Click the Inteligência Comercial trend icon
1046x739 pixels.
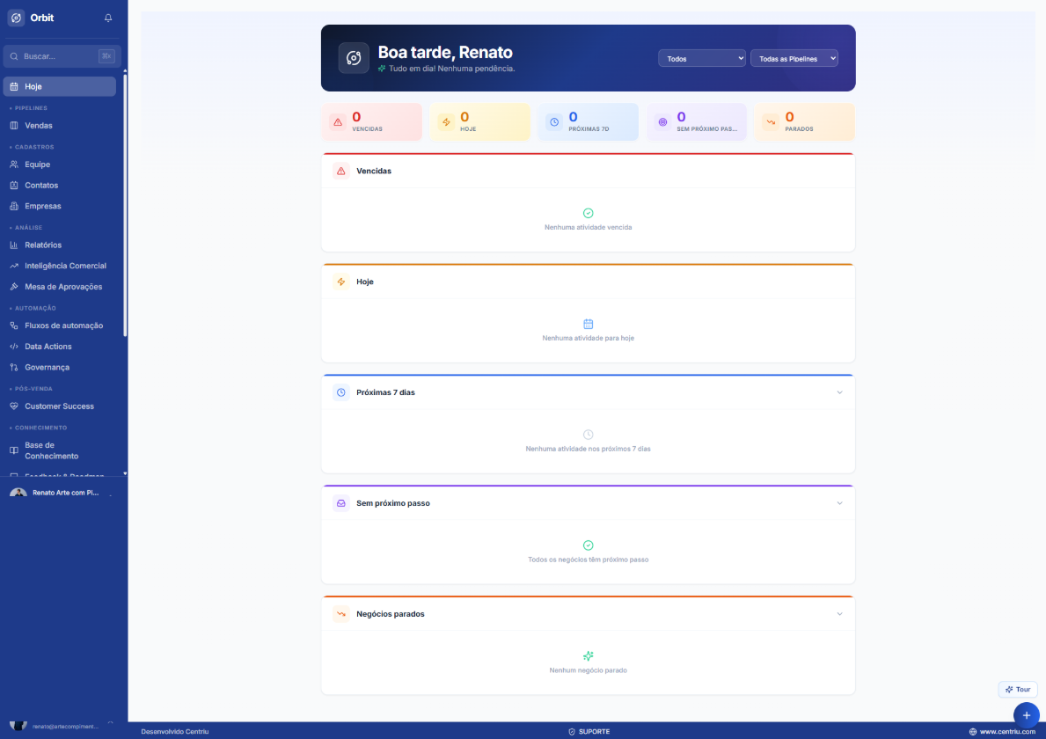pos(14,266)
